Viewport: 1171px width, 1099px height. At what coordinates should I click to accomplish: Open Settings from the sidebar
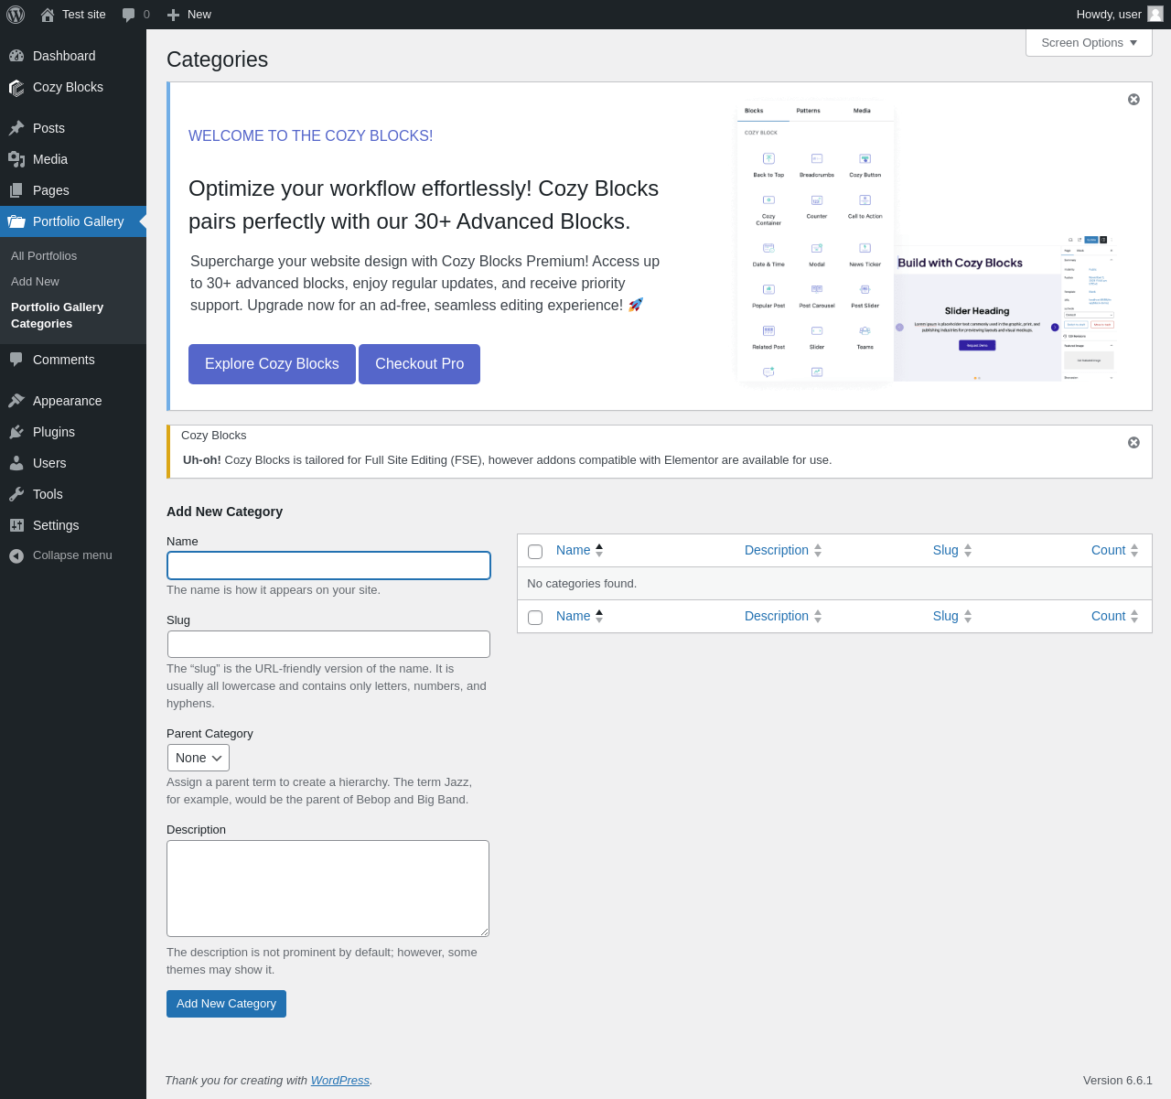[x=56, y=525]
